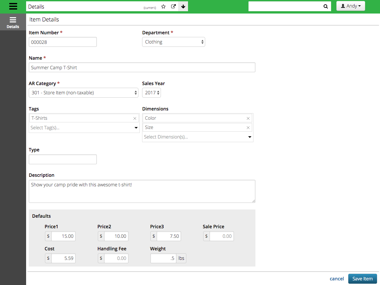
Task: Click the cancel link
Action: click(337, 279)
